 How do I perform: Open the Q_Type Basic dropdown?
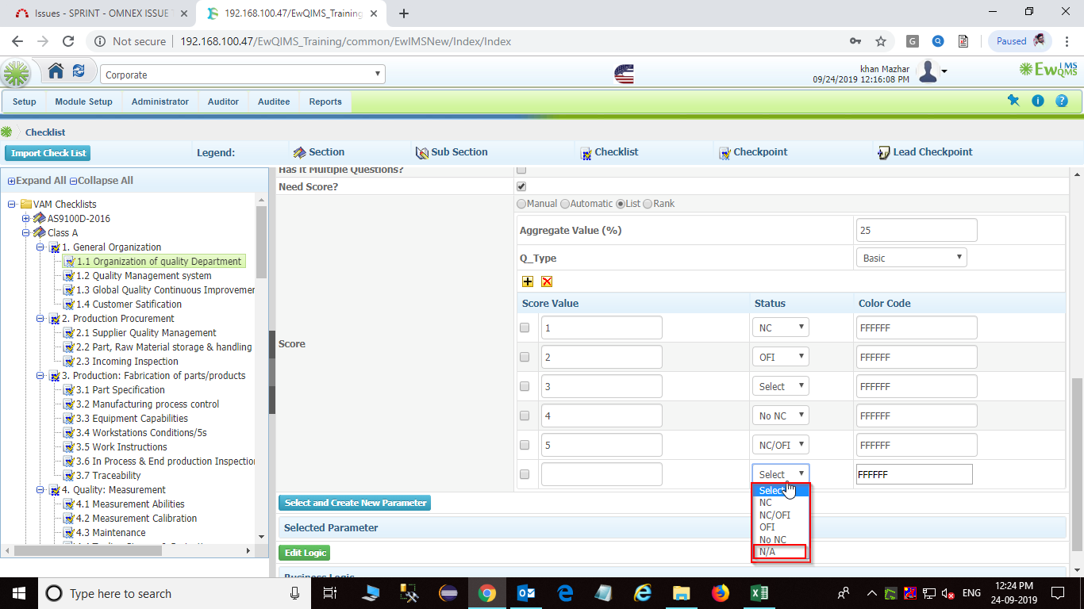point(911,258)
